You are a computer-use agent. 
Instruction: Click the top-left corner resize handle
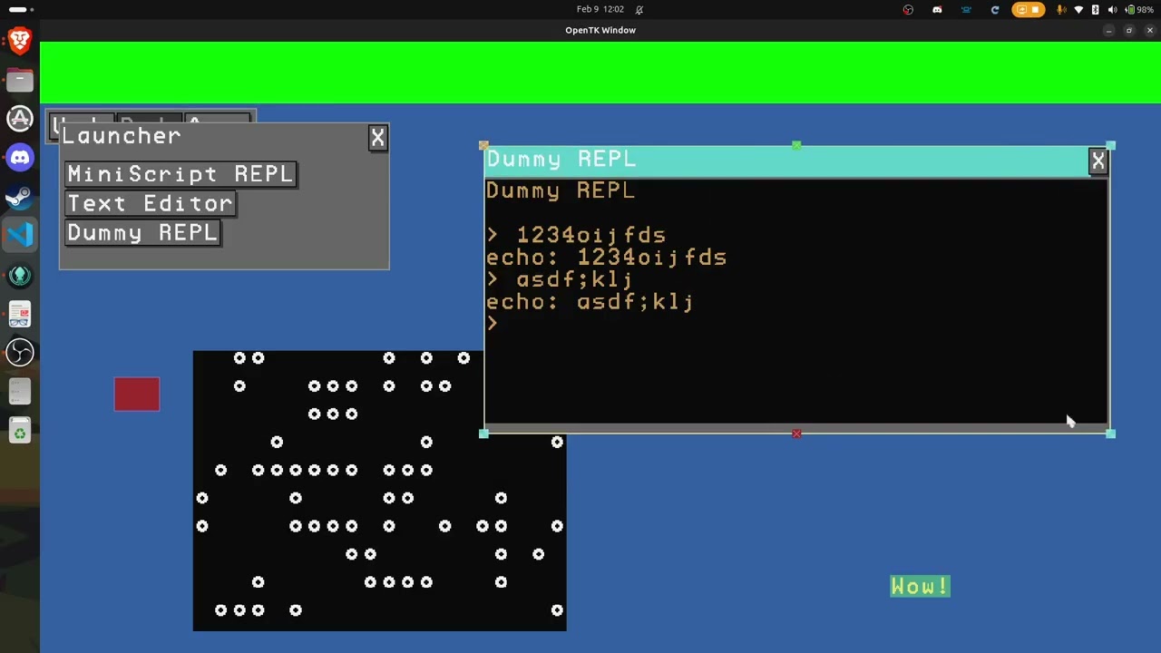483,145
